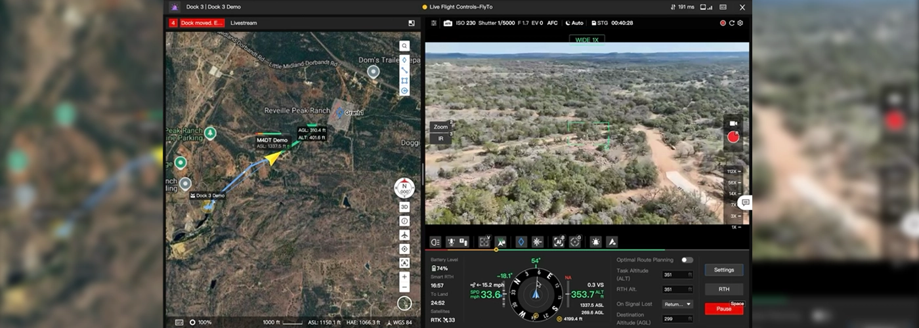919x328 pixels.
Task: Toggle the headlight beam icon
Action: (x=435, y=242)
